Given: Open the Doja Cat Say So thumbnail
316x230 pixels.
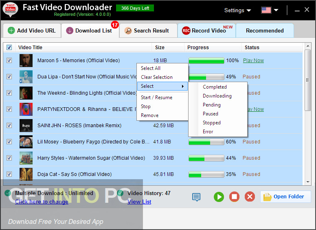Looking at the screenshot, I should (26, 174).
